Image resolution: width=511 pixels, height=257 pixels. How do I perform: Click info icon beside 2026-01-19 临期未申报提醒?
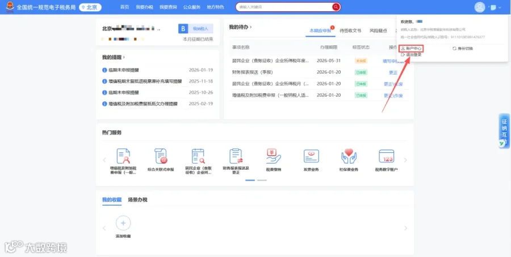[x=104, y=70]
